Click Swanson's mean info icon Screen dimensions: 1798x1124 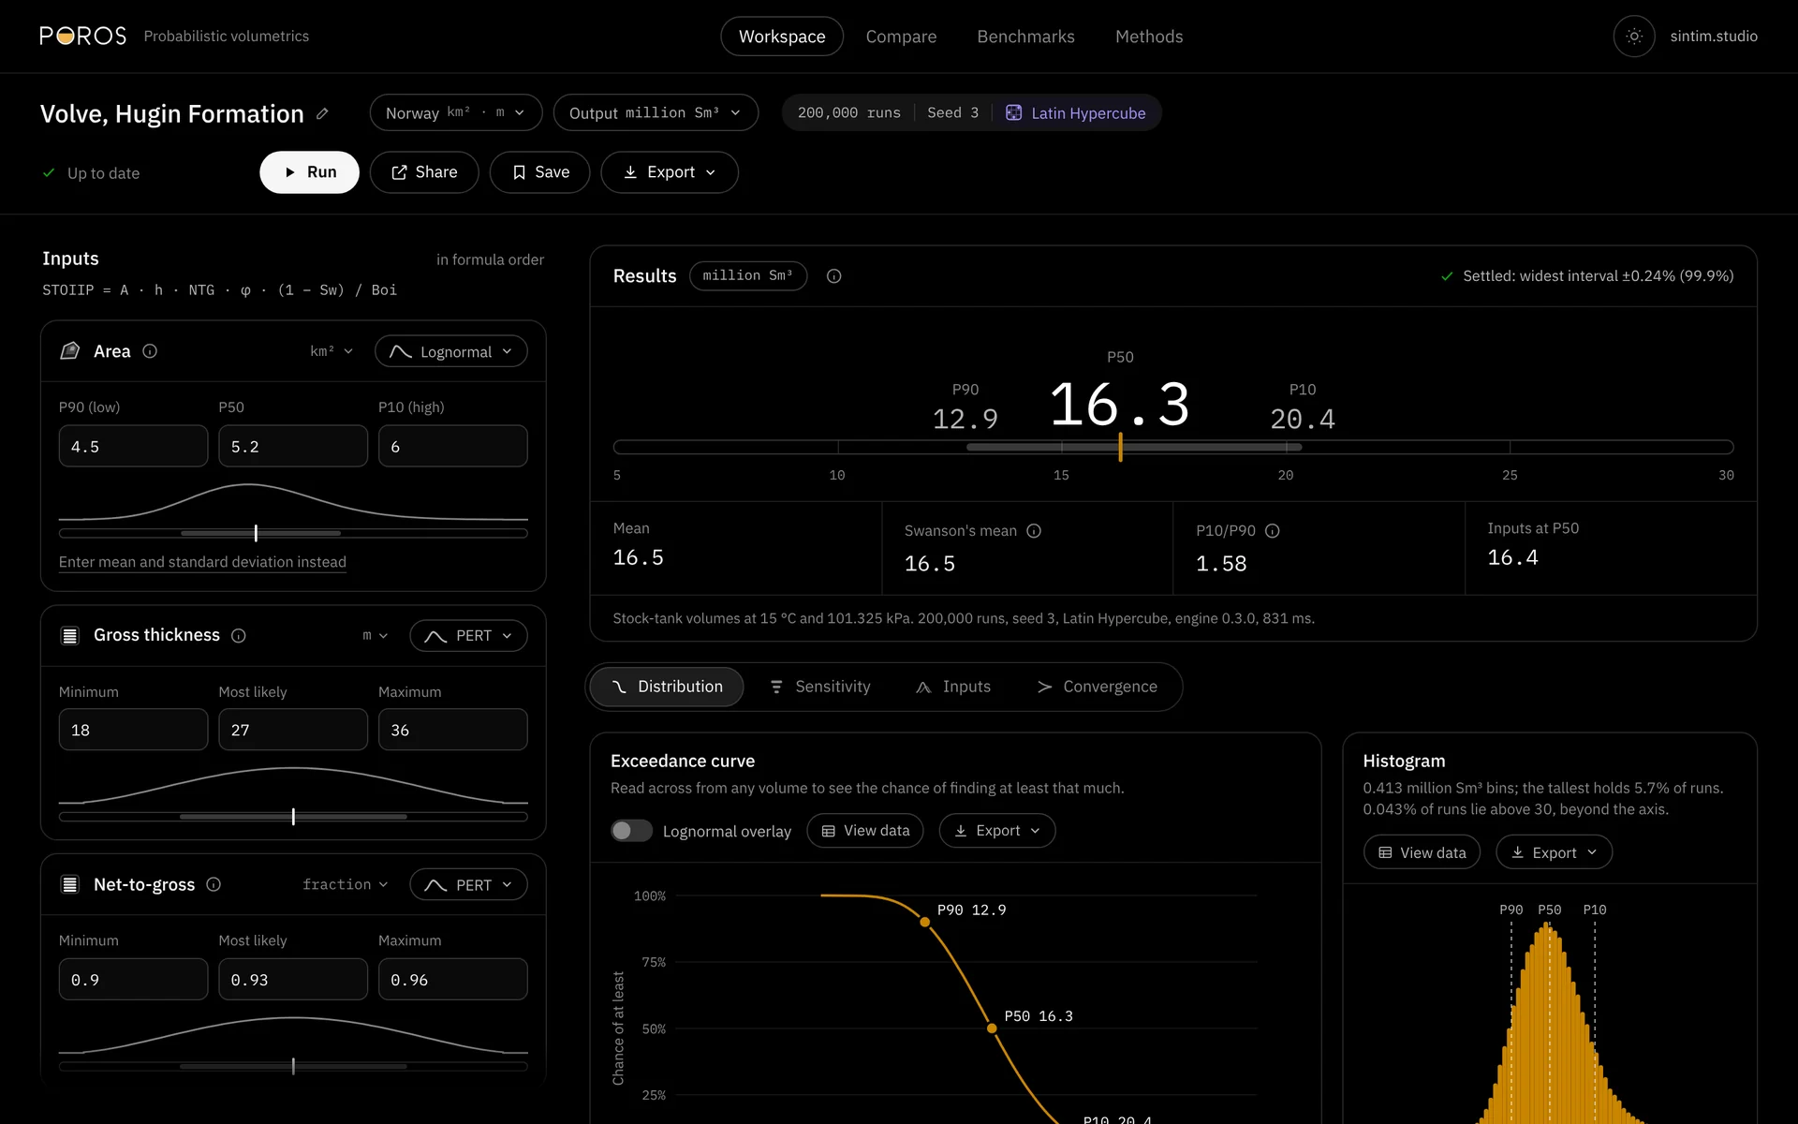pyautogui.click(x=1034, y=531)
